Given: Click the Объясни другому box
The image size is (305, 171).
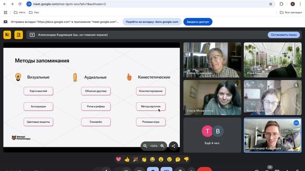Looking at the screenshot, I should click(96, 91).
